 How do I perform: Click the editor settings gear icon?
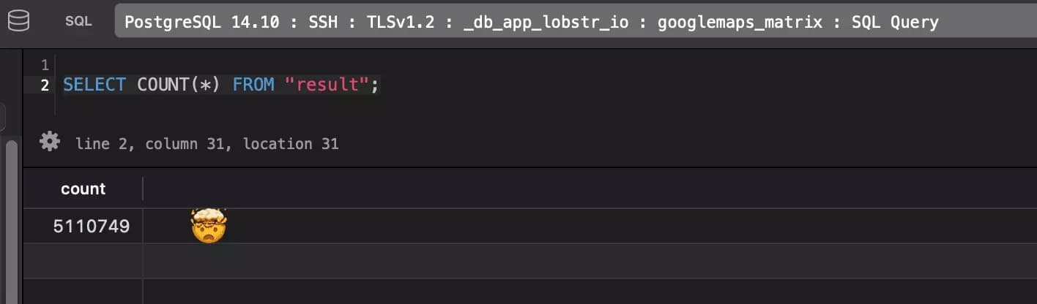pyautogui.click(x=50, y=141)
